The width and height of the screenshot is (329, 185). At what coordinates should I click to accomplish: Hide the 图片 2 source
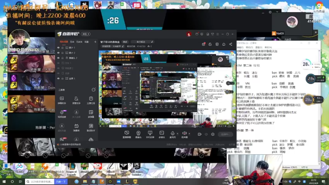(x=58, y=53)
